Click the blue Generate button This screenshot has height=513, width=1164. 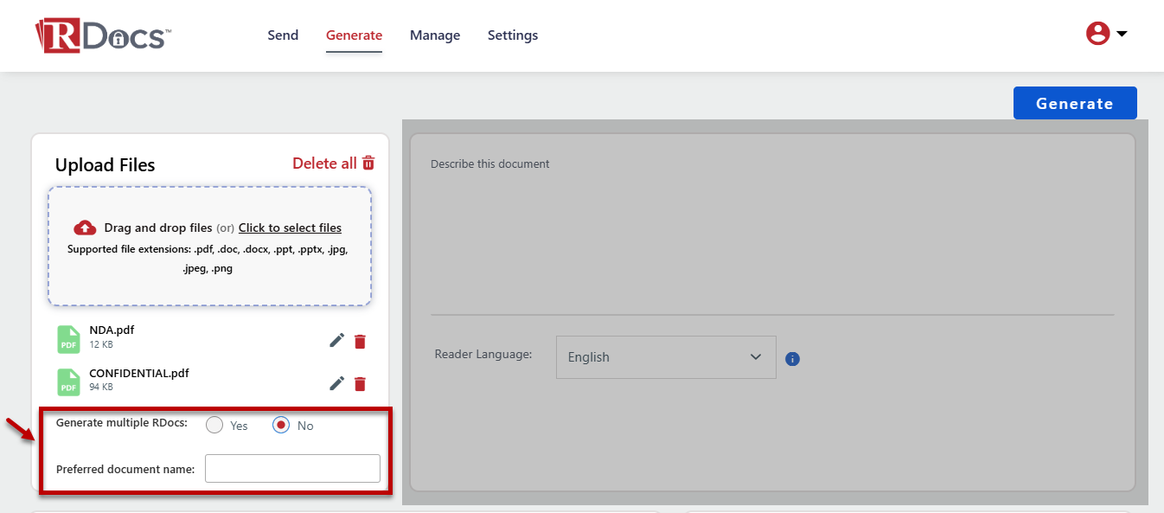1075,103
